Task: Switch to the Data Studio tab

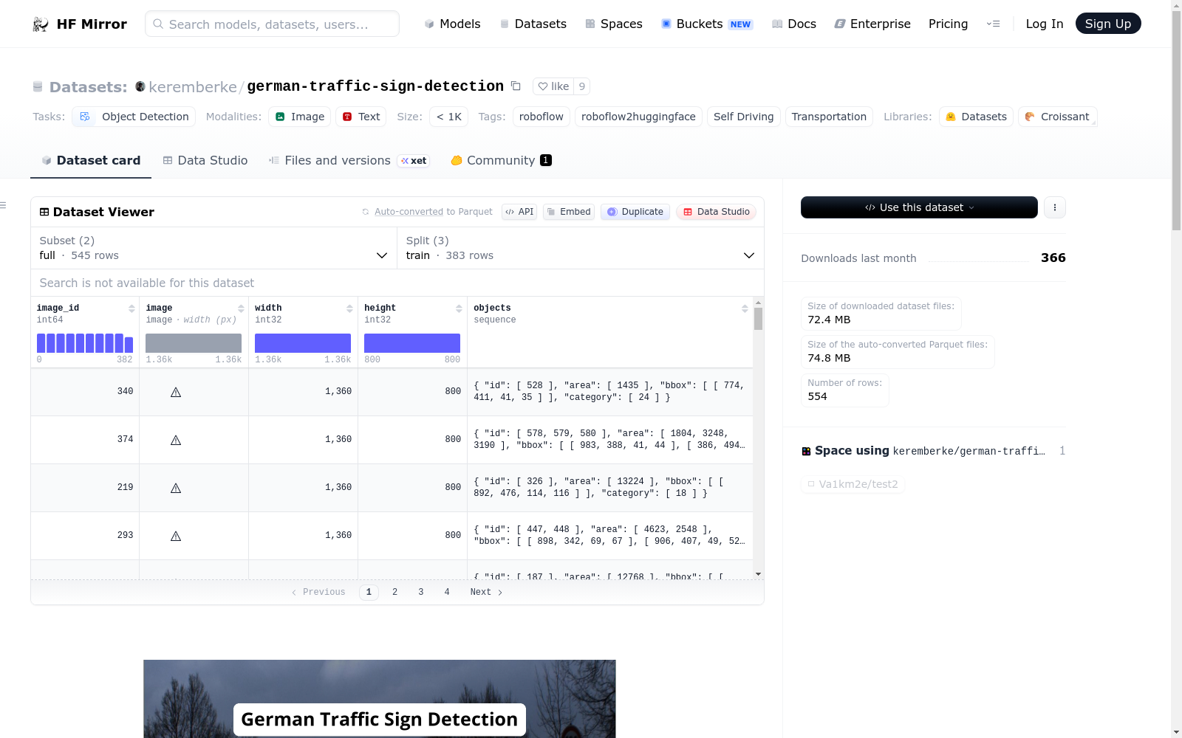Action: pos(205,160)
